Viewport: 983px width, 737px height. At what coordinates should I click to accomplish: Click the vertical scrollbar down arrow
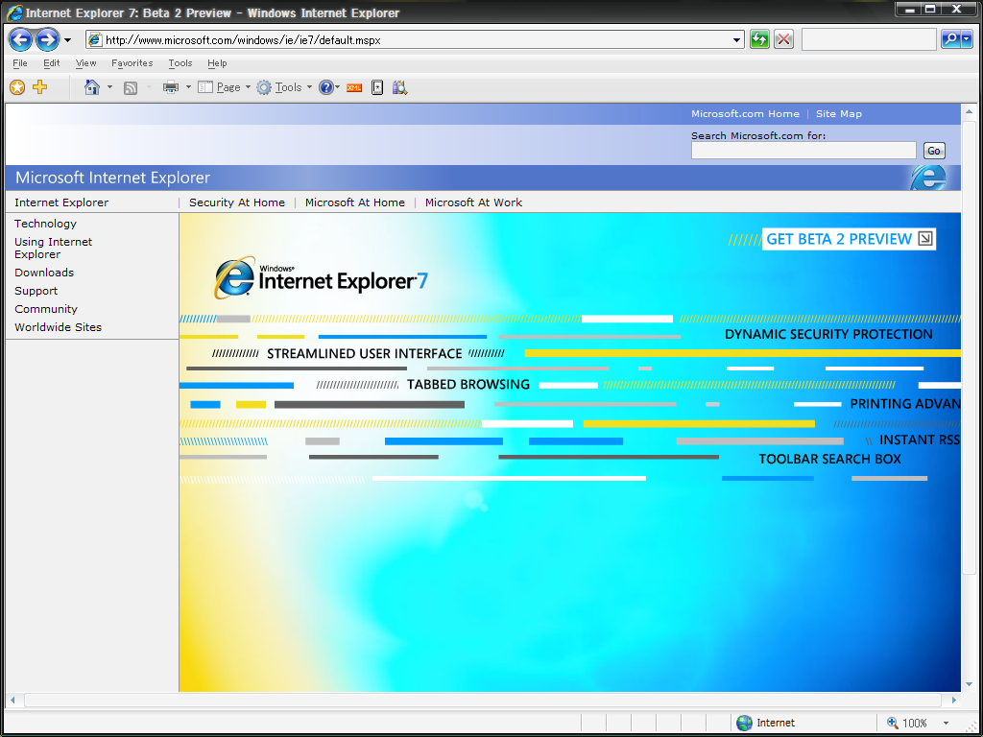970,685
